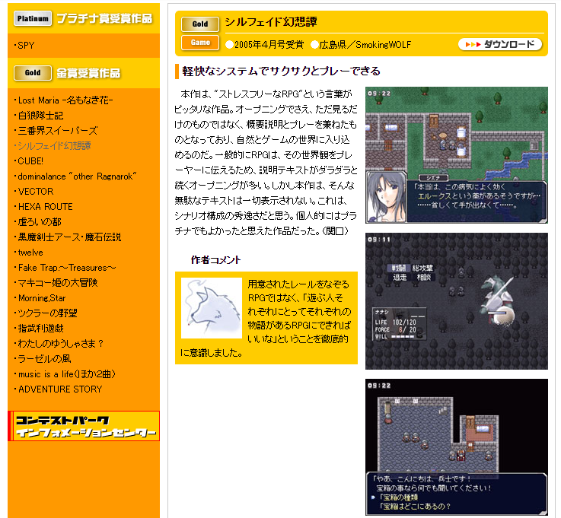Click the village screenshot with シズナ dialogue
This screenshot has height=518, width=561.
[x=457, y=155]
